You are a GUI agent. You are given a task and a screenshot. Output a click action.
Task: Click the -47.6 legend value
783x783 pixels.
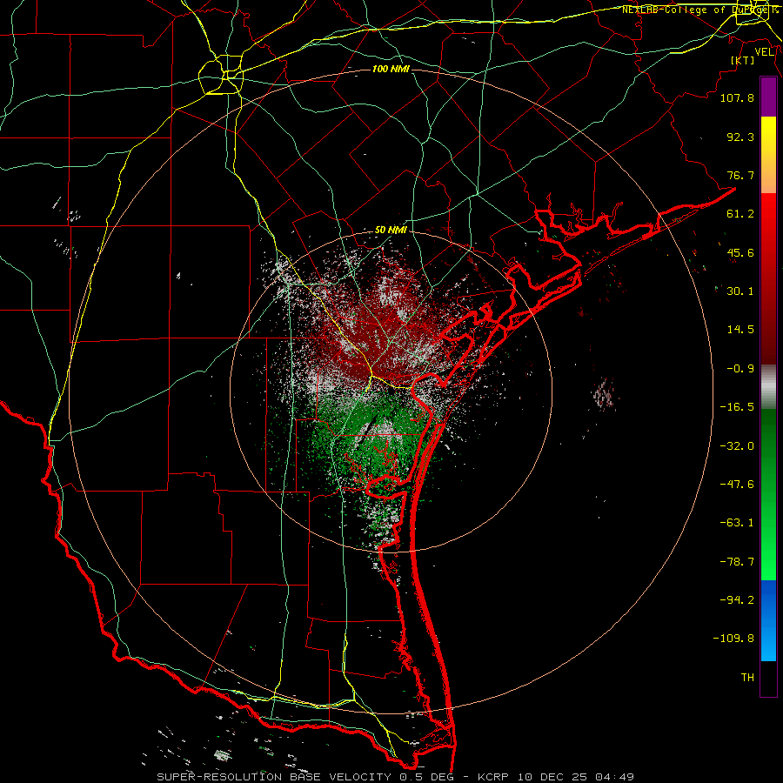point(737,485)
